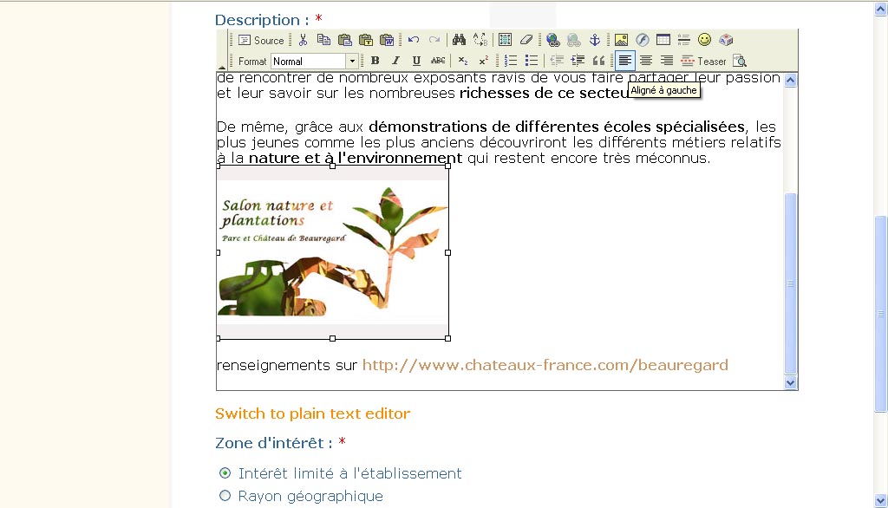Viewport: 888px width, 508px height.
Task: Select the Salon nature et plantations image
Action: [x=332, y=252]
